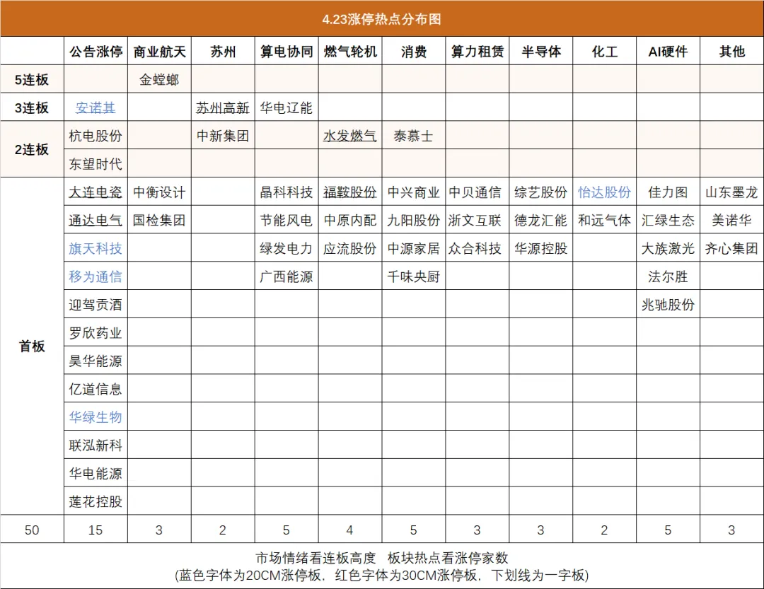Click the 杭电股份 cell
This screenshot has height=589, width=764.
coord(95,136)
